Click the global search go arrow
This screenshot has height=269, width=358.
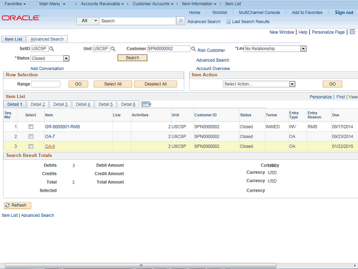pos(180,21)
